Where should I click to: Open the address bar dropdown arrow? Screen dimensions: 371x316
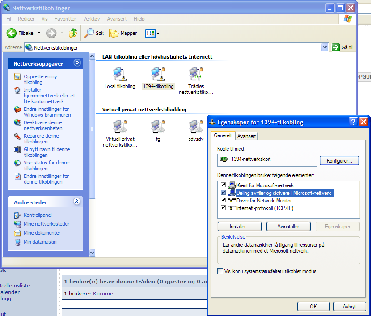(x=325, y=47)
